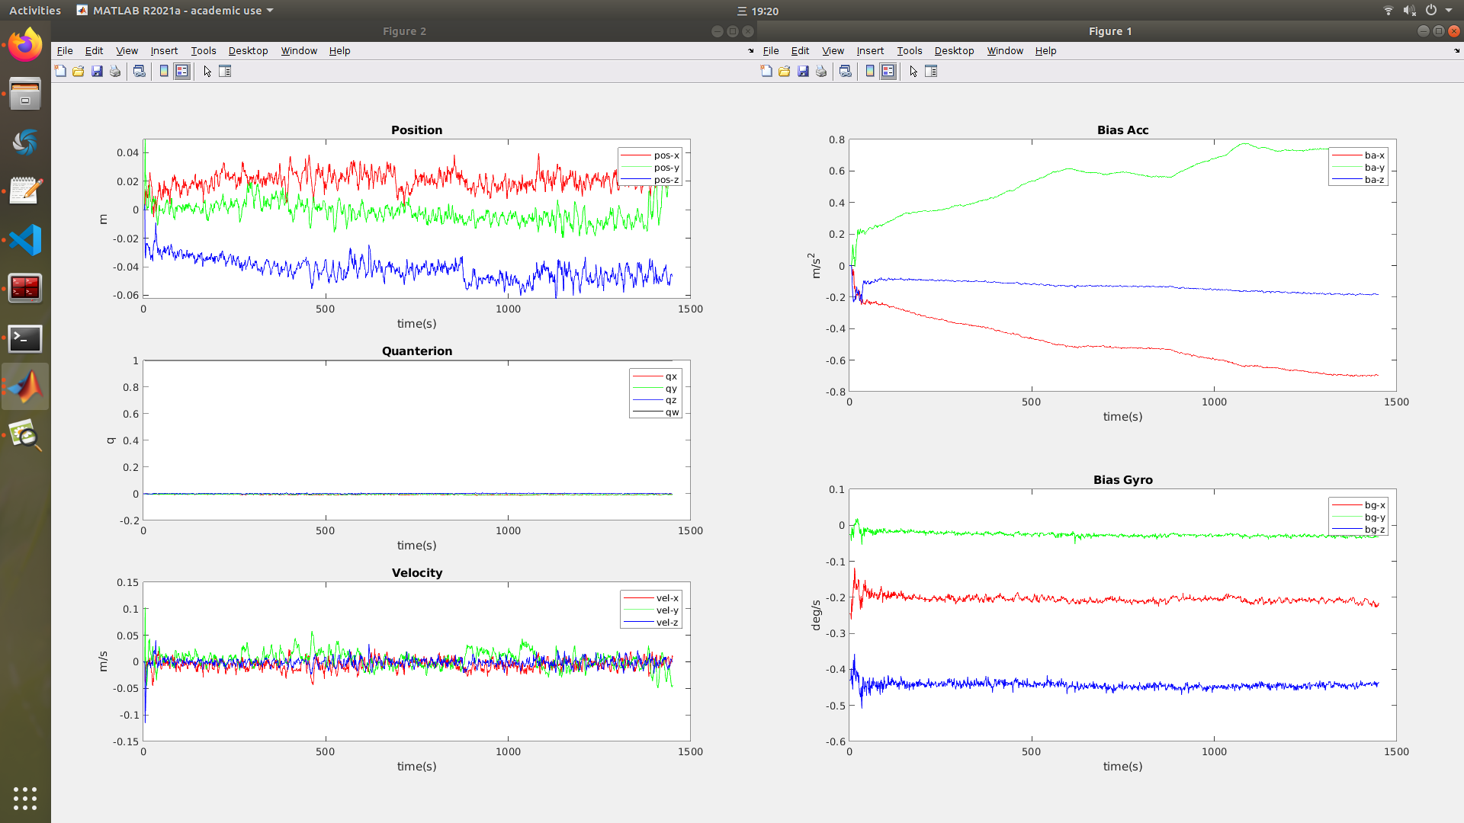Open the Property Editor in Figure 1
1464x823 pixels.
932,71
